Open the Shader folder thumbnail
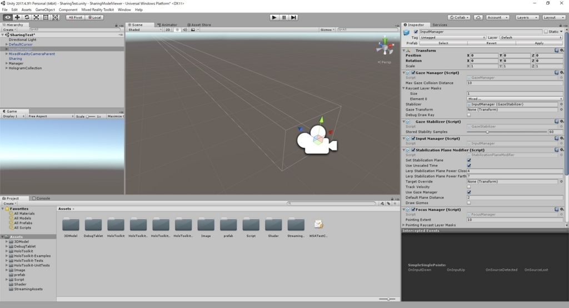The height and width of the screenshot is (308, 569). [273, 225]
